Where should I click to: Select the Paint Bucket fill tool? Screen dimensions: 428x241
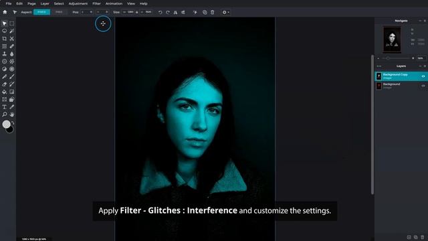[x=5, y=92]
